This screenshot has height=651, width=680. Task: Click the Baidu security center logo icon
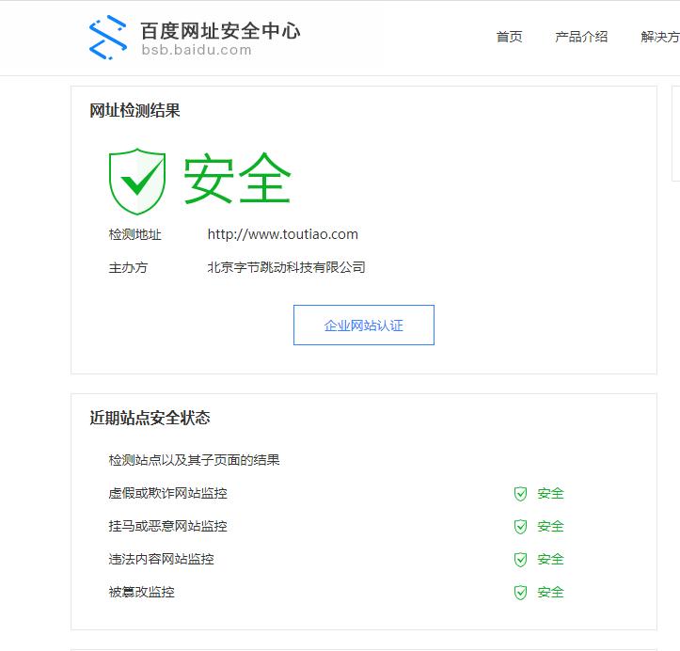108,38
